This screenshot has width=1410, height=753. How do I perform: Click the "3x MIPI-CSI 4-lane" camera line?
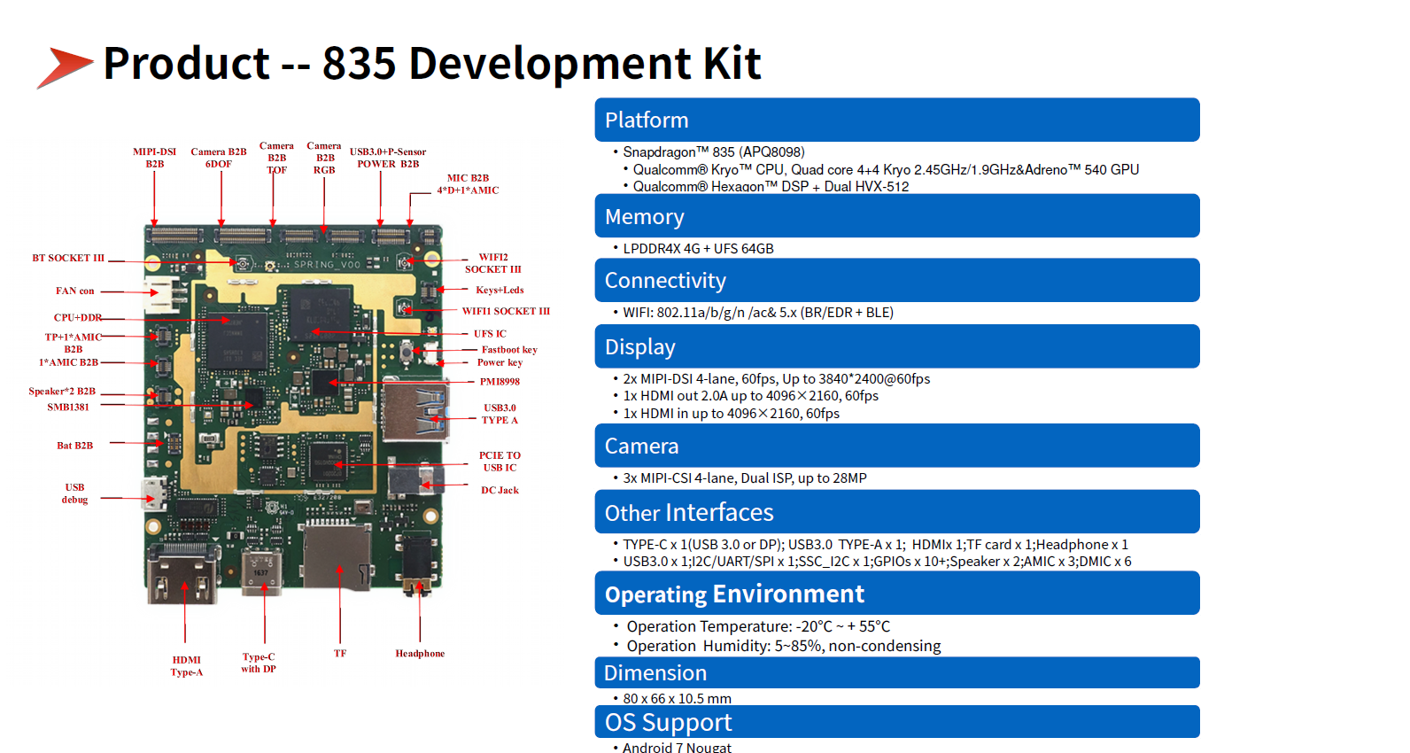745,478
